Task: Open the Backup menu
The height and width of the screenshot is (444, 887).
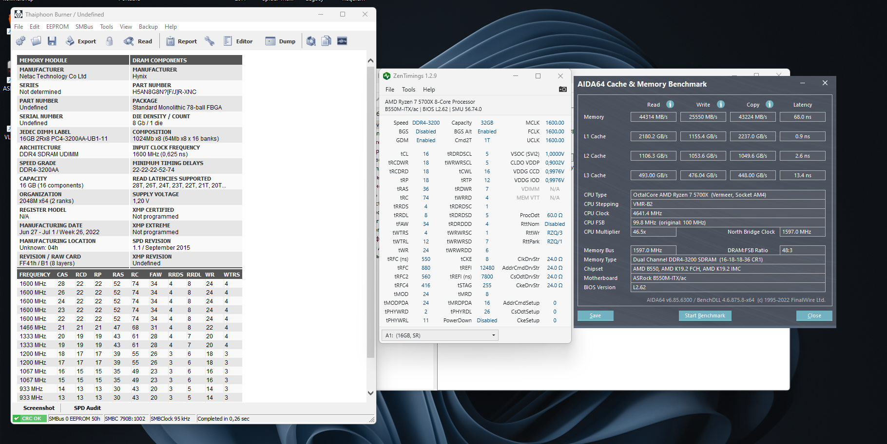Action: [148, 27]
